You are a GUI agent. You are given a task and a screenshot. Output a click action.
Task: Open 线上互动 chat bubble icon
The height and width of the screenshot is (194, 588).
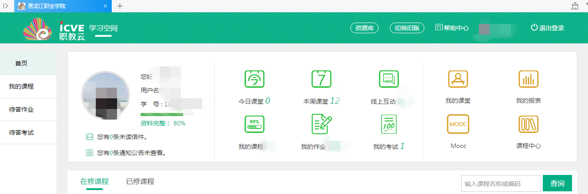388,79
